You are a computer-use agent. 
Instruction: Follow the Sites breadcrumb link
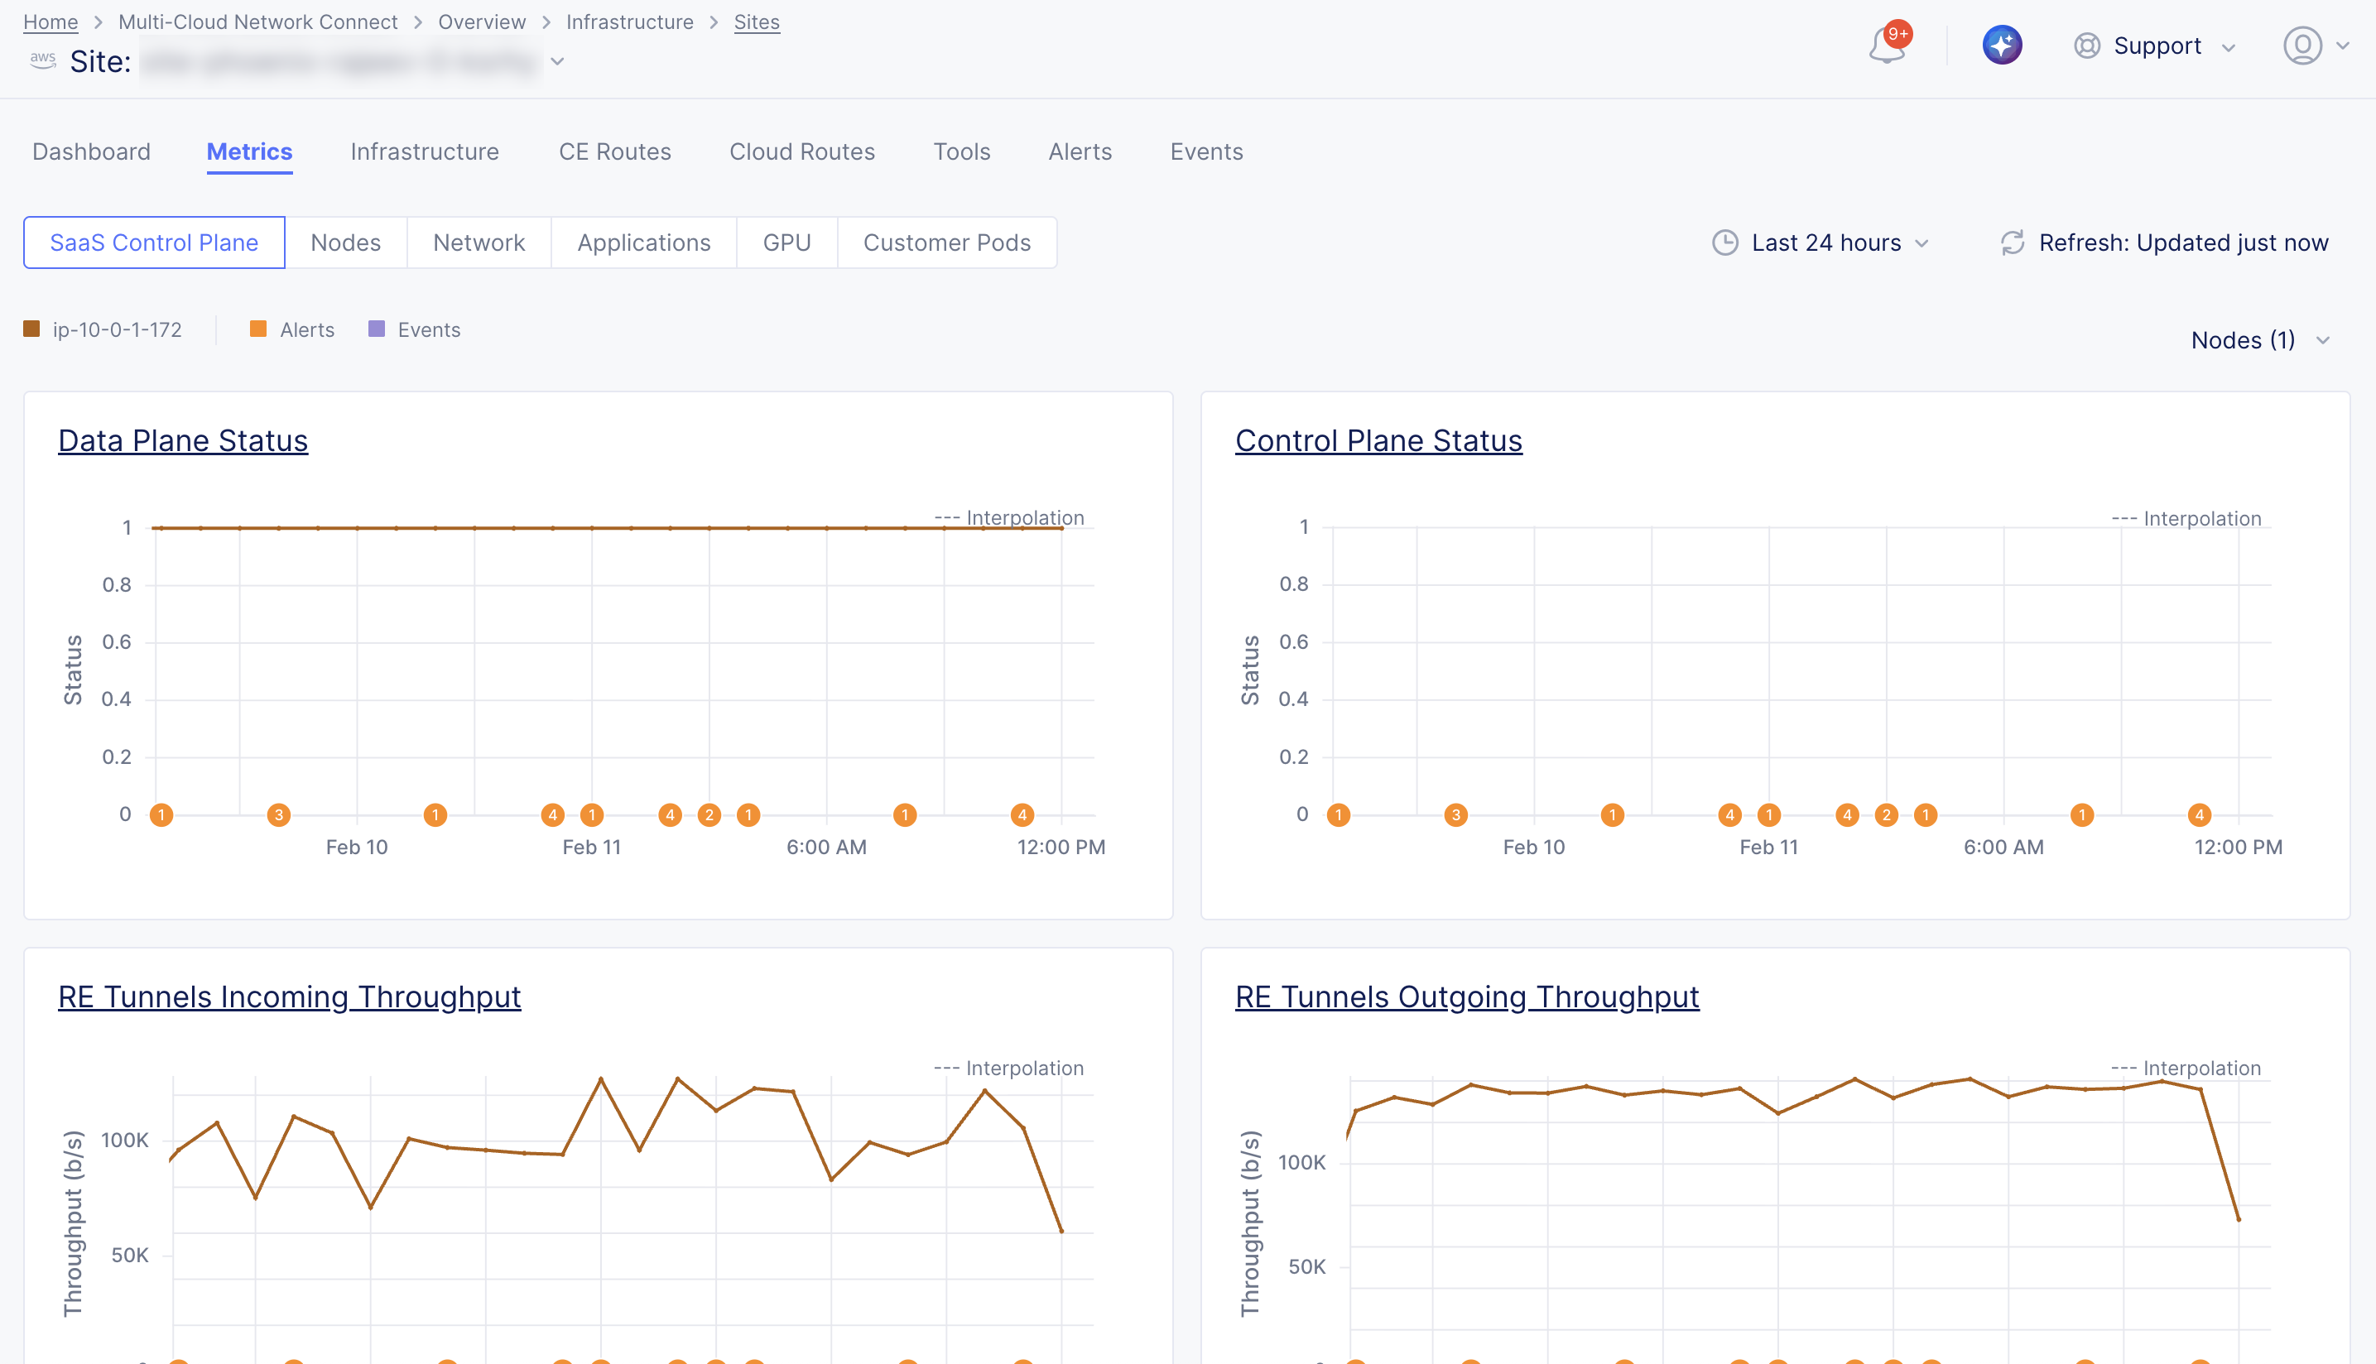(x=756, y=22)
